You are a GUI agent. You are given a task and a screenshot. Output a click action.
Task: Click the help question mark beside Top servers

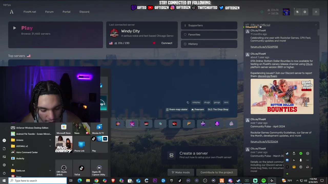coord(236,56)
